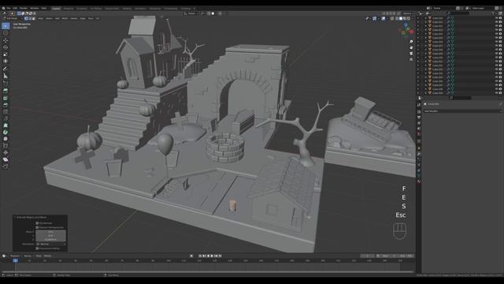Open the viewport shading options dropdown arrow
Screen dimensions: 504x284
(x=413, y=19)
